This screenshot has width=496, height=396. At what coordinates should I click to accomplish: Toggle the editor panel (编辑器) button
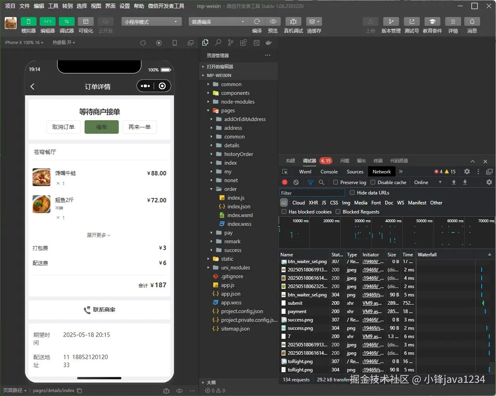point(48,21)
